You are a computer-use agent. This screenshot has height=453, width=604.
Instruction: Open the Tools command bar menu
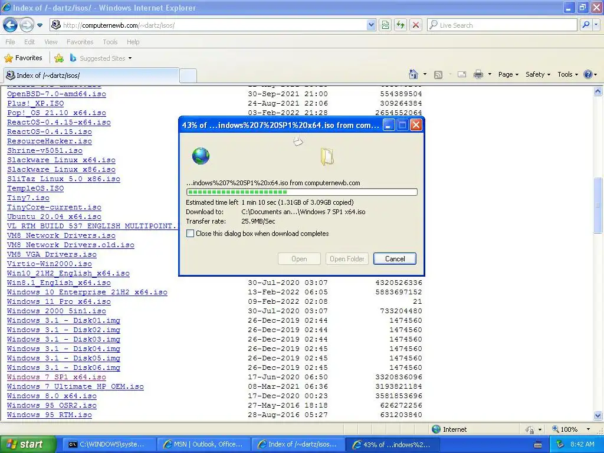pos(568,74)
